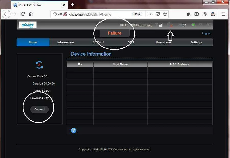The width and height of the screenshot is (230, 158).
Task: Click the SMART Bro logo
Action: 28,25
